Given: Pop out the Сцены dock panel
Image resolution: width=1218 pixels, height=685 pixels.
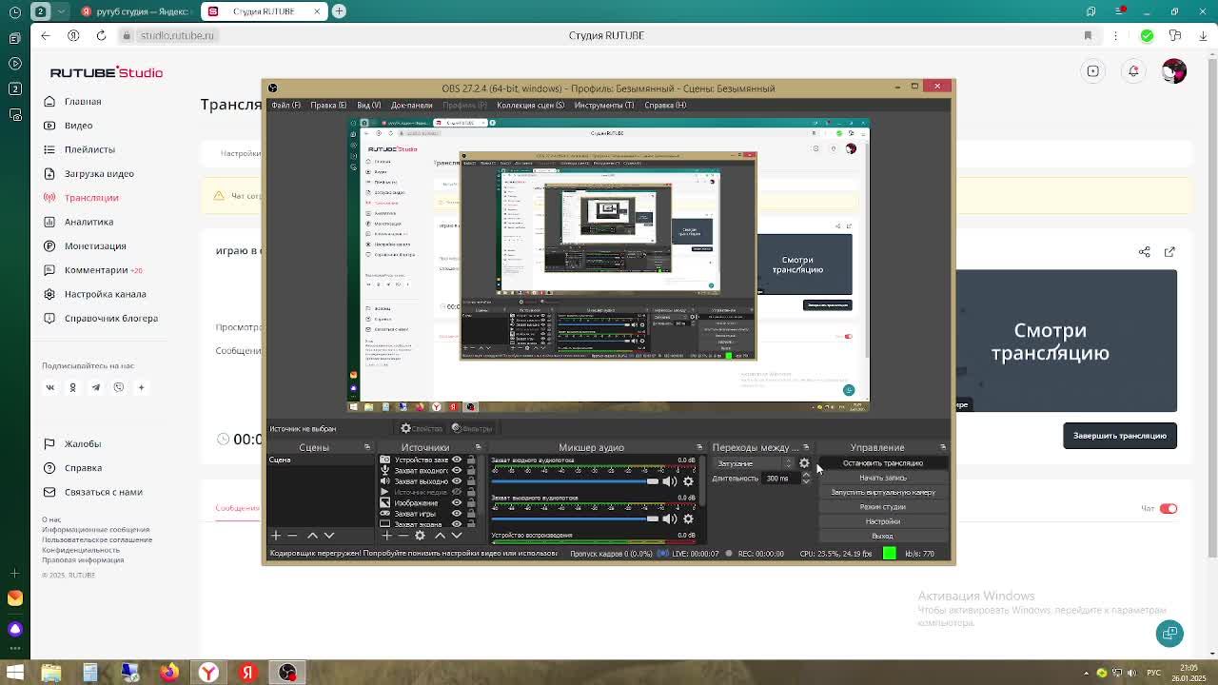Looking at the screenshot, I should (367, 447).
